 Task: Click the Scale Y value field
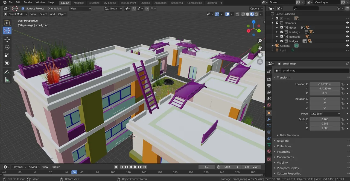(x=325, y=124)
